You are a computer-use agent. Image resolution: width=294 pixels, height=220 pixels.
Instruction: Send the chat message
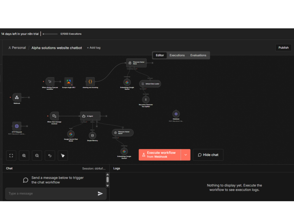pos(100,193)
